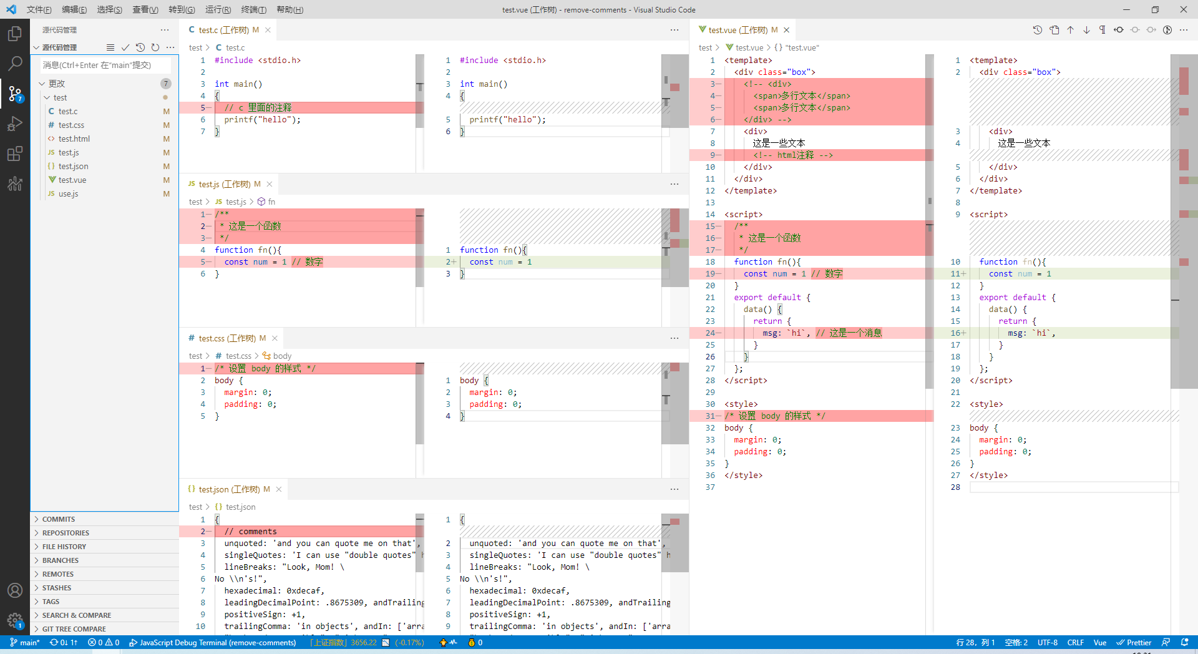This screenshot has height=654, width=1198.
Task: Click the Prettier status bar item
Action: coord(1134,642)
